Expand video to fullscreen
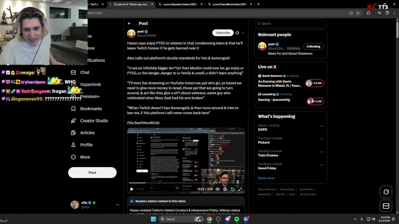The width and height of the screenshot is (399, 224). [x=240, y=189]
